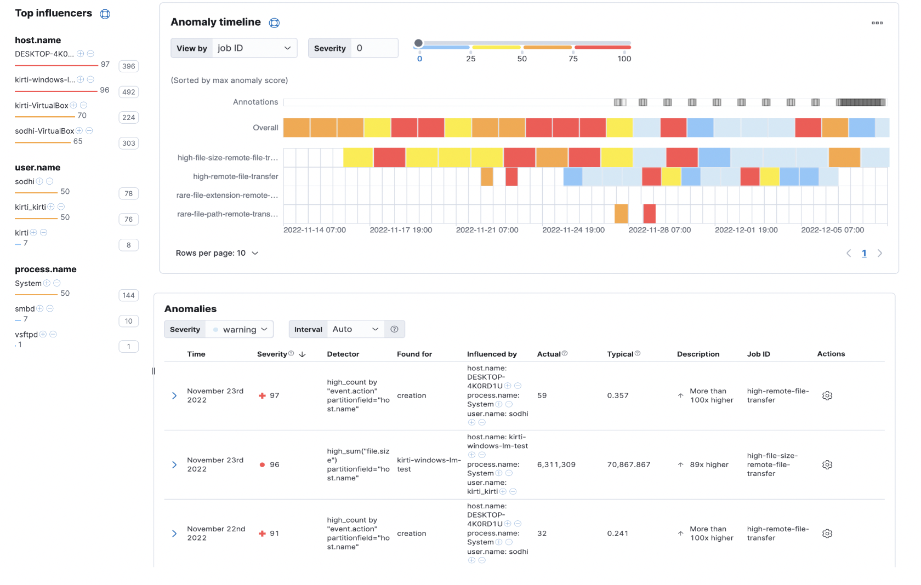Open the timeline panel options menu
This screenshot has height=585, width=921.
click(x=877, y=22)
